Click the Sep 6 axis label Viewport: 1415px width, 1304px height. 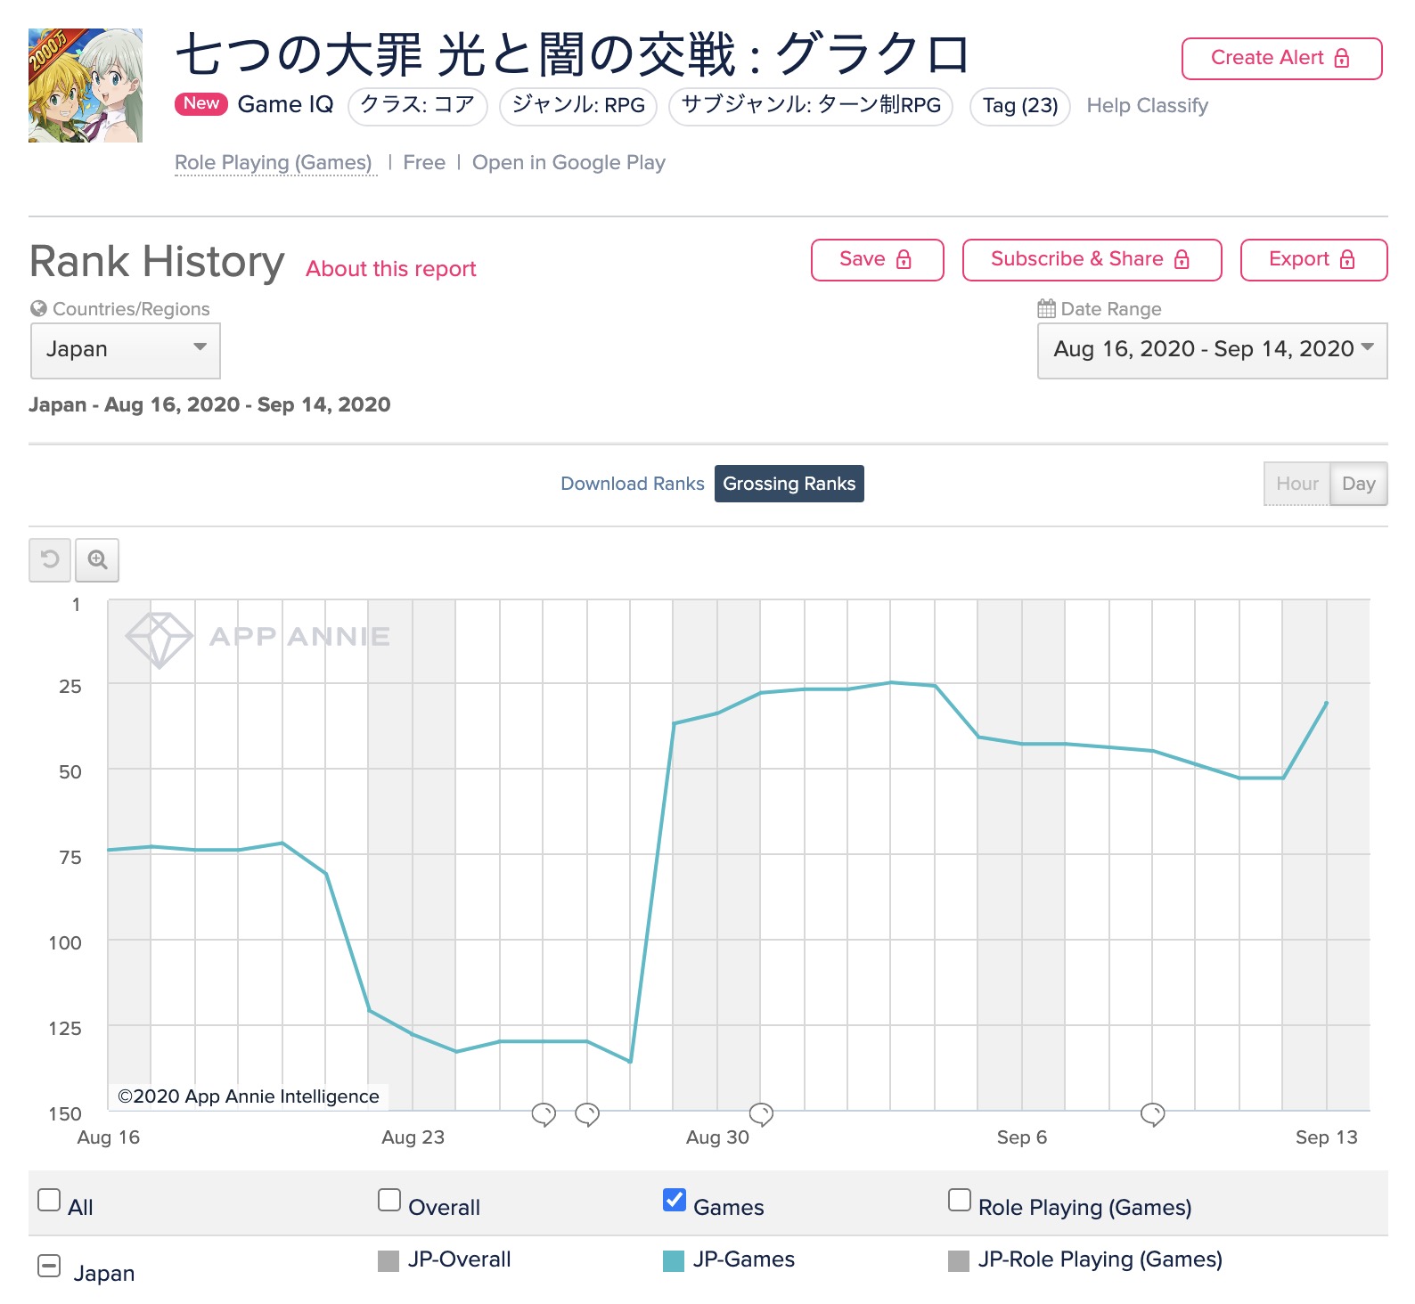coord(1022,1137)
